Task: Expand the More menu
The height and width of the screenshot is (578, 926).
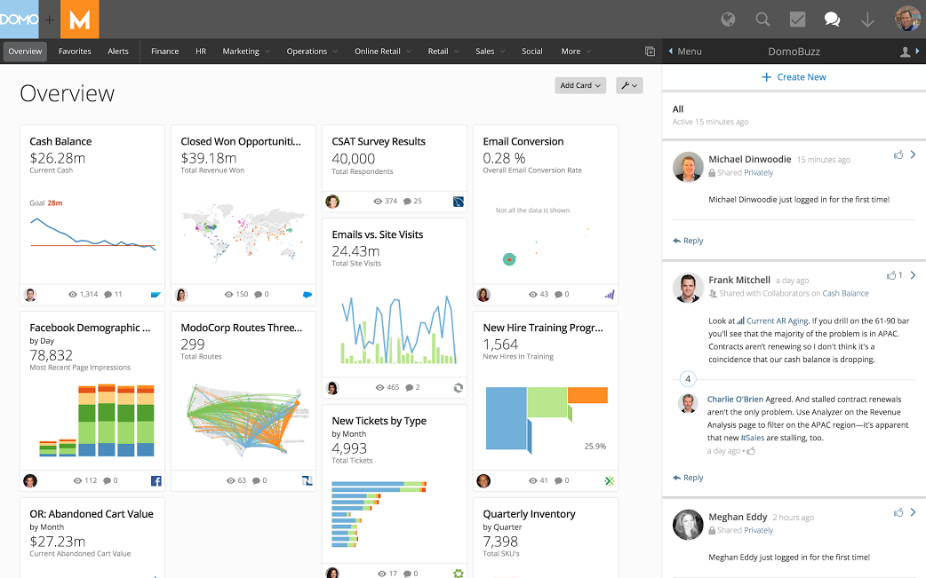Action: coord(576,51)
